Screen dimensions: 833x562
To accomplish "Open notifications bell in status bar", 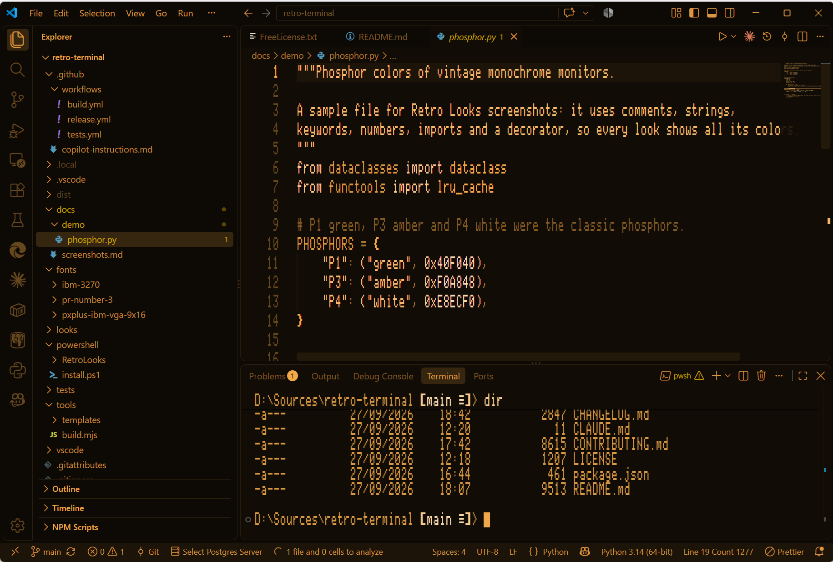I will point(819,552).
